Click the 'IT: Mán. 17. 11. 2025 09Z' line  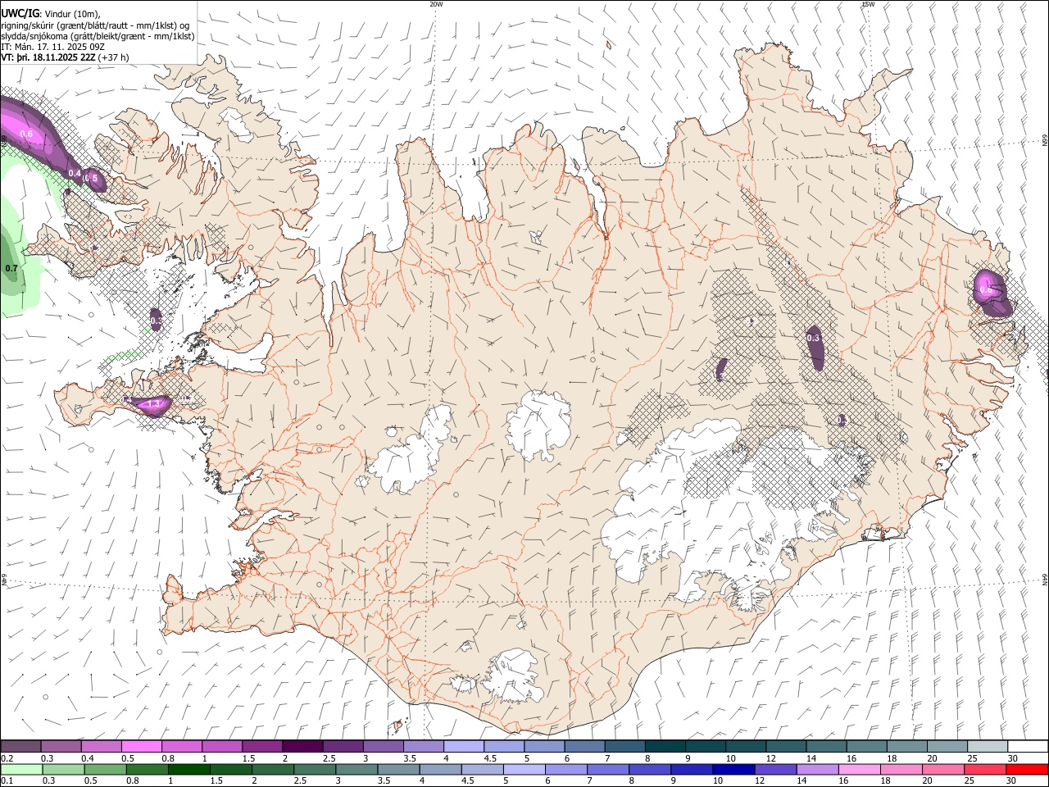tap(52, 47)
